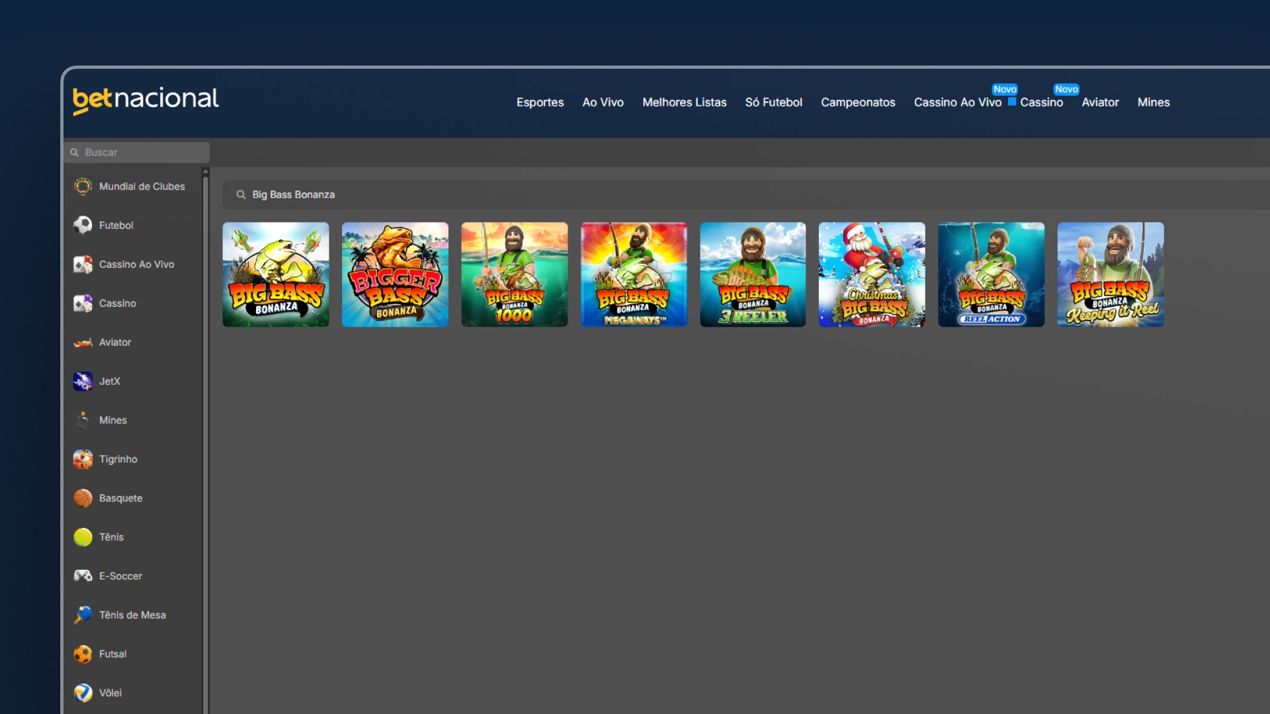Open the Campeonatos link in header

pos(858,102)
